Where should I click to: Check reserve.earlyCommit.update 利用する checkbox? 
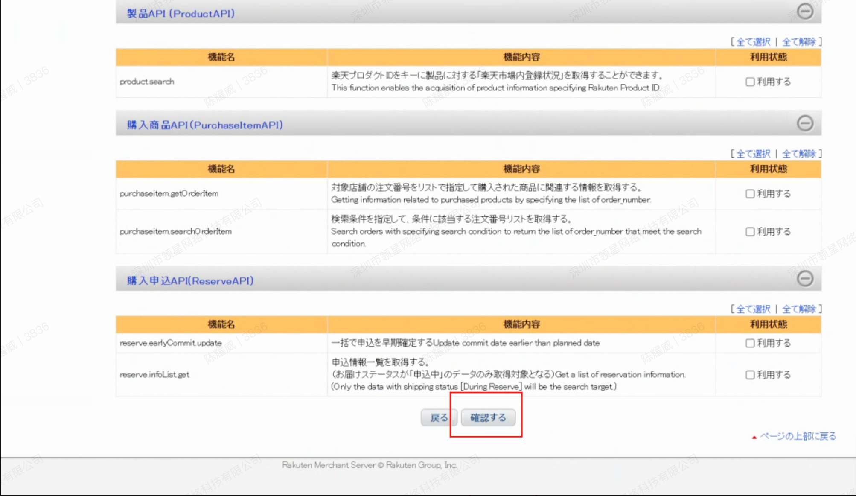(x=750, y=343)
